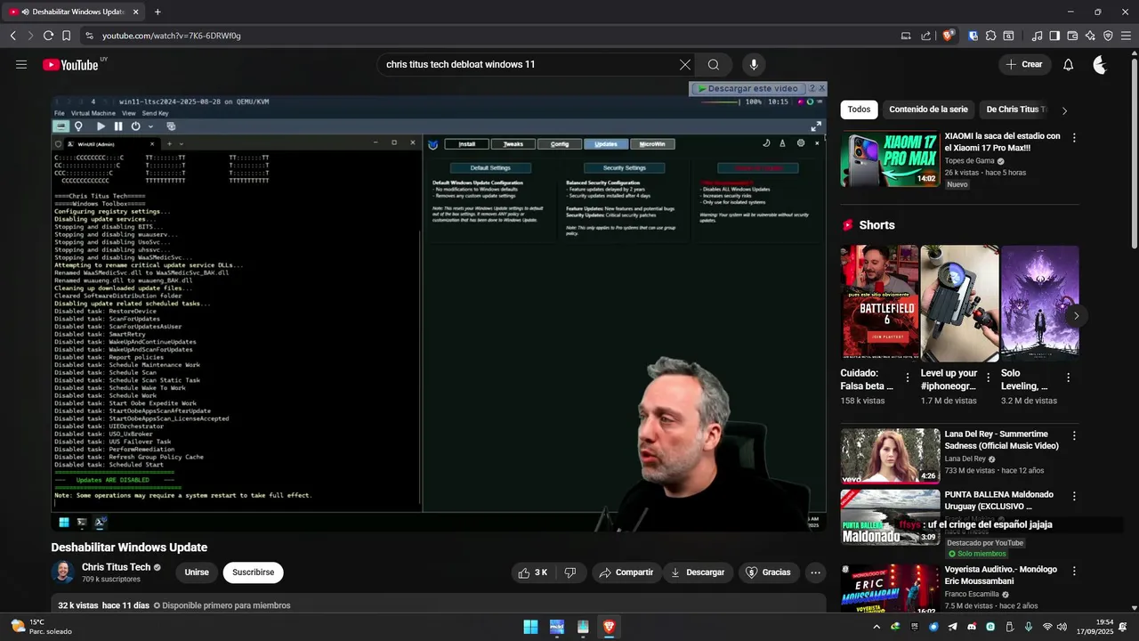Viewport: 1139px width, 641px height.
Task: Click the Unirse membership button
Action: [197, 572]
